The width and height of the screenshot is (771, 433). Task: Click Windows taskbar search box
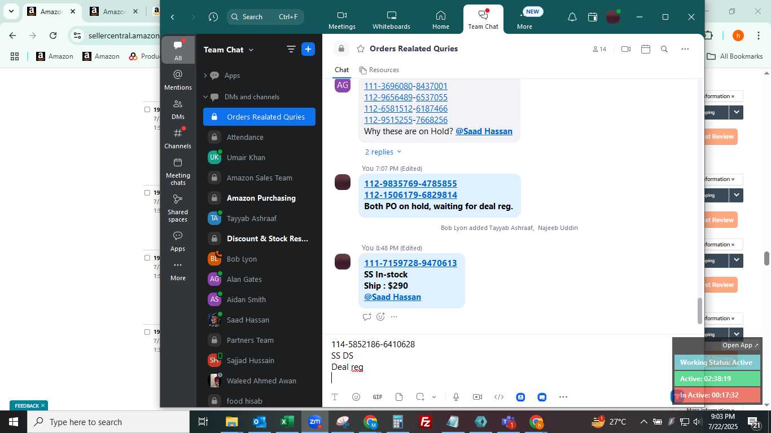108,422
